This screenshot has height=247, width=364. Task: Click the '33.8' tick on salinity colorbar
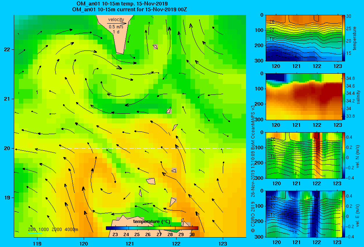click(x=350, y=116)
